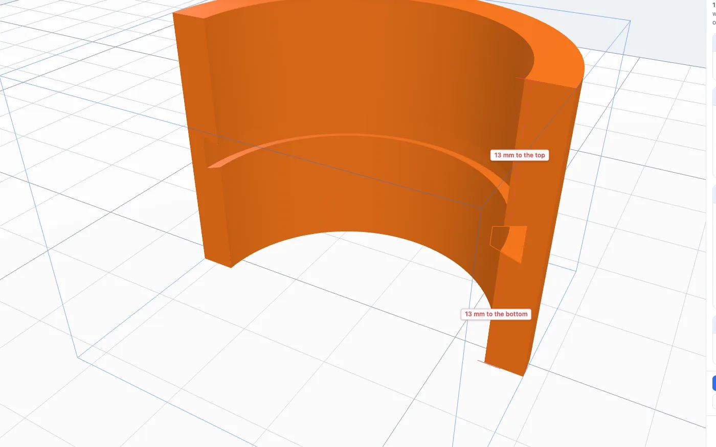Click the '13 mm to the bottom' label
This screenshot has width=716, height=447.
[x=496, y=314]
